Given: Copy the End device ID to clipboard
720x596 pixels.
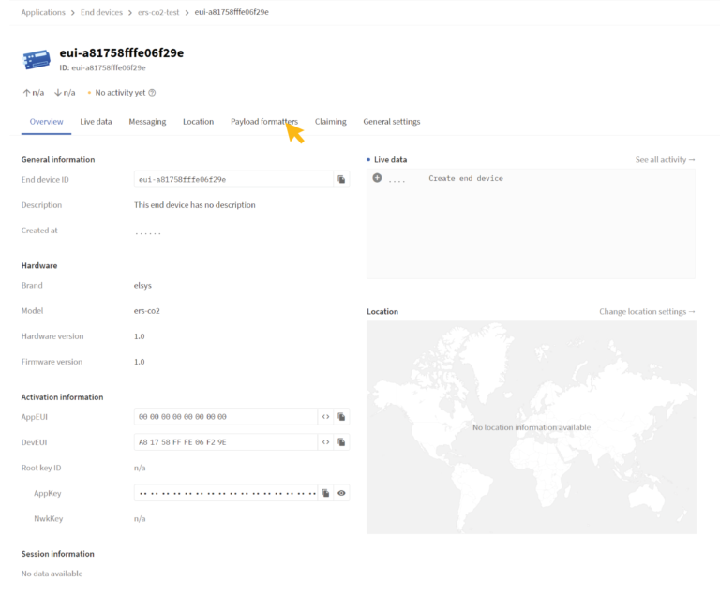Looking at the screenshot, I should coord(341,179).
